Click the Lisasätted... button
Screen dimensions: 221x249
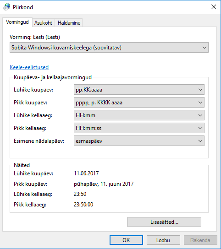[164, 222]
